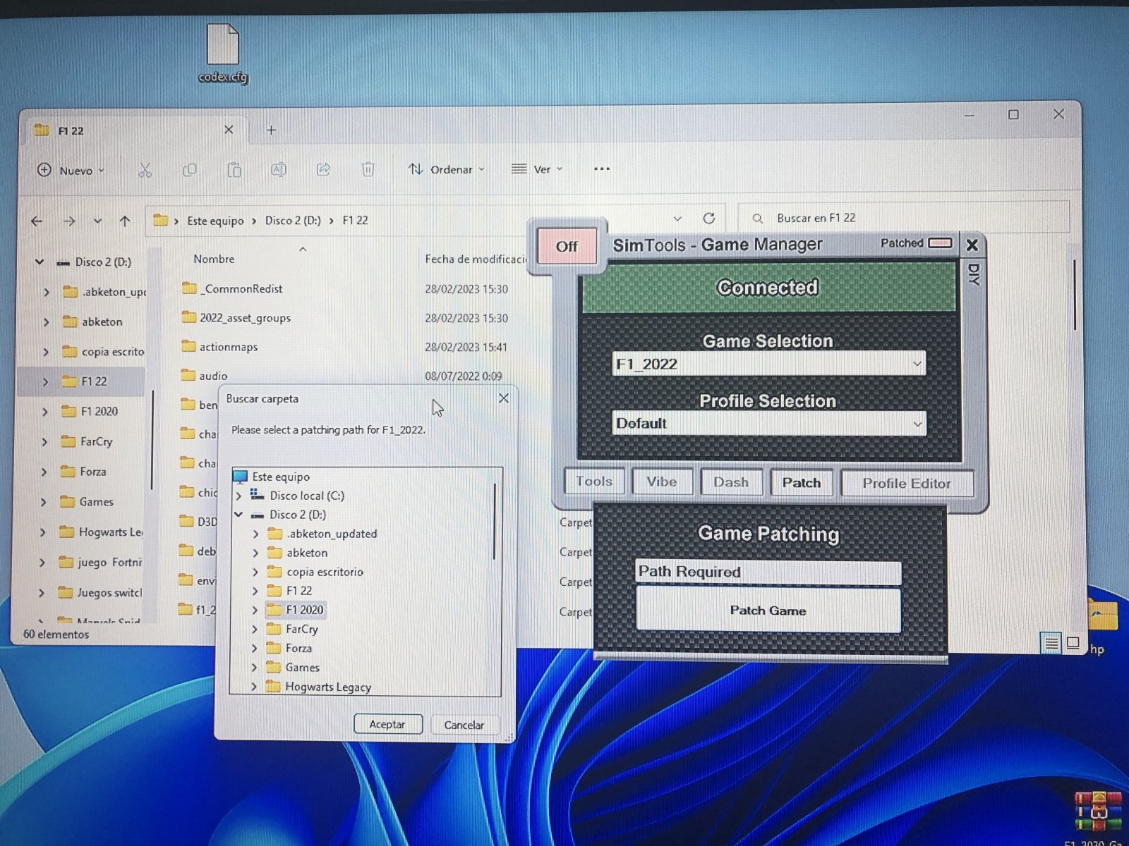The image size is (1129, 846).
Task: Click the Share icon in Explorer toolbar
Action: tap(323, 170)
